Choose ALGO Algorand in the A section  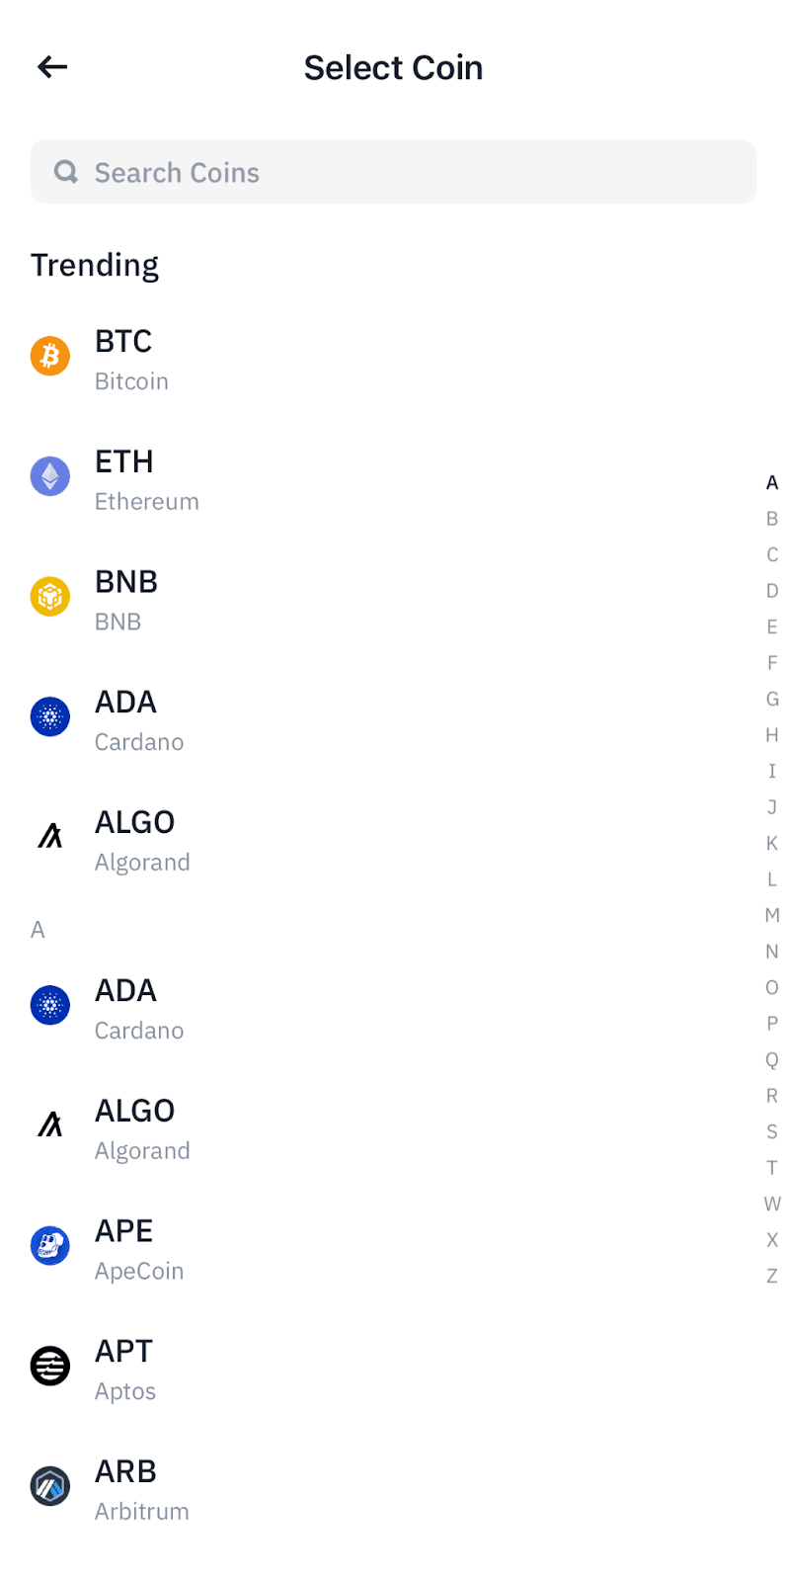(141, 1127)
